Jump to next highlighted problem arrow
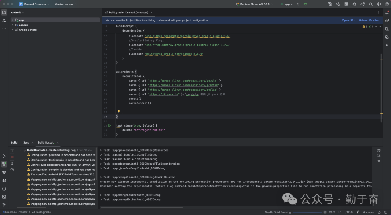This screenshot has height=215, width=391. [380, 26]
